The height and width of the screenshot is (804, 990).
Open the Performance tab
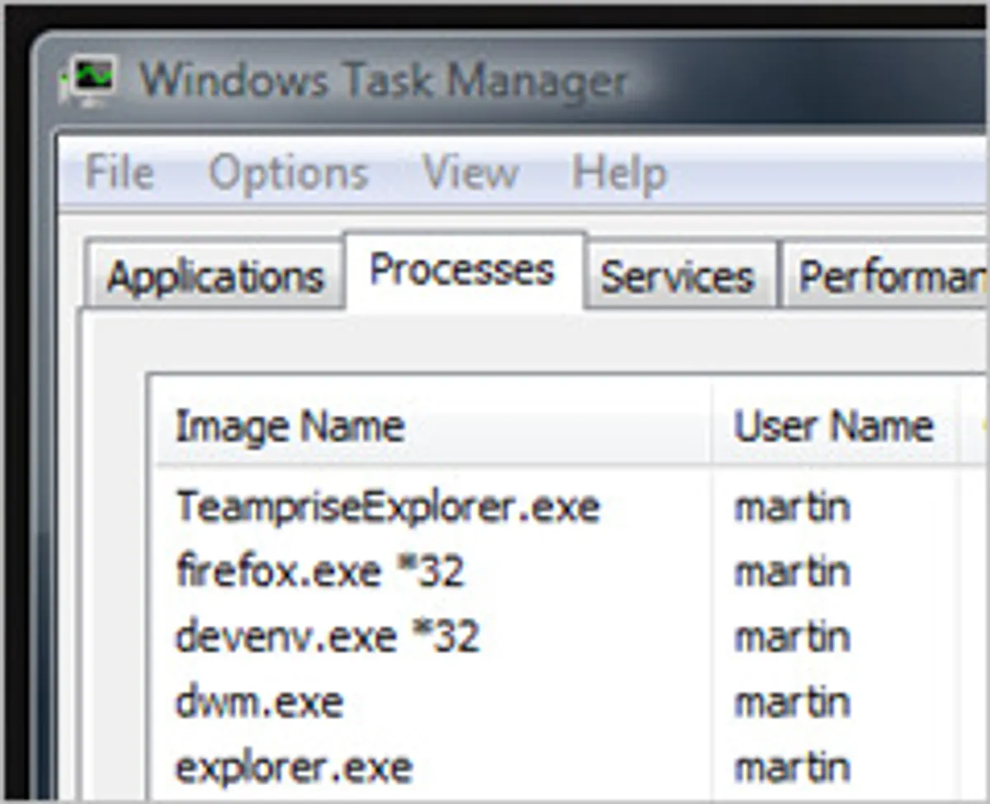pos(885,275)
